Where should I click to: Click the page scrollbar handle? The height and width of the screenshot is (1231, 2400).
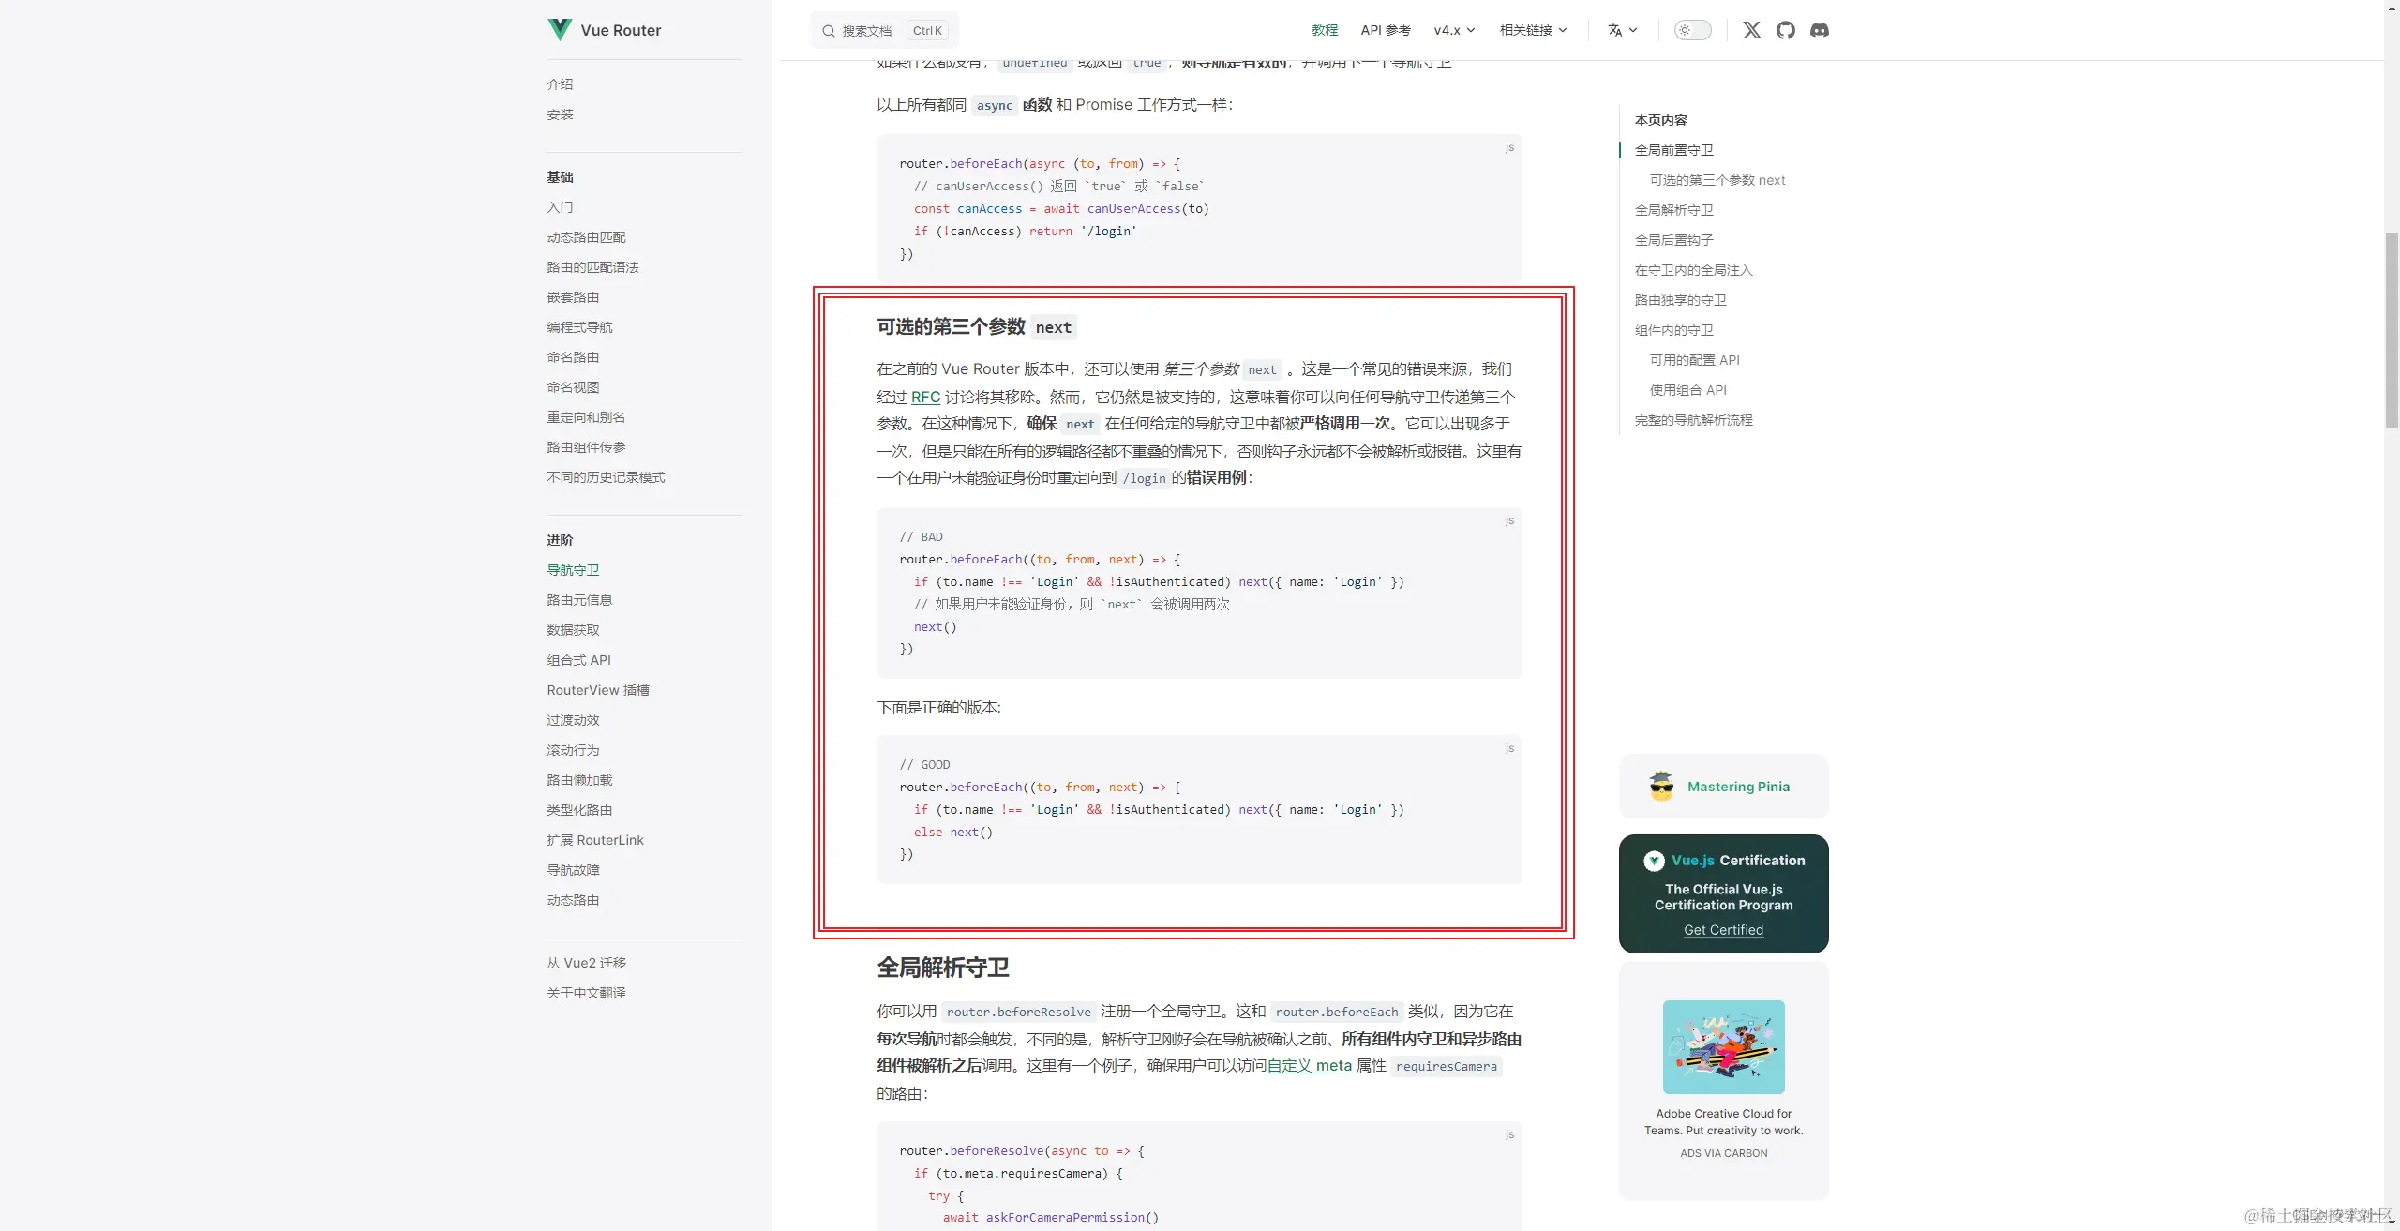click(x=2392, y=330)
